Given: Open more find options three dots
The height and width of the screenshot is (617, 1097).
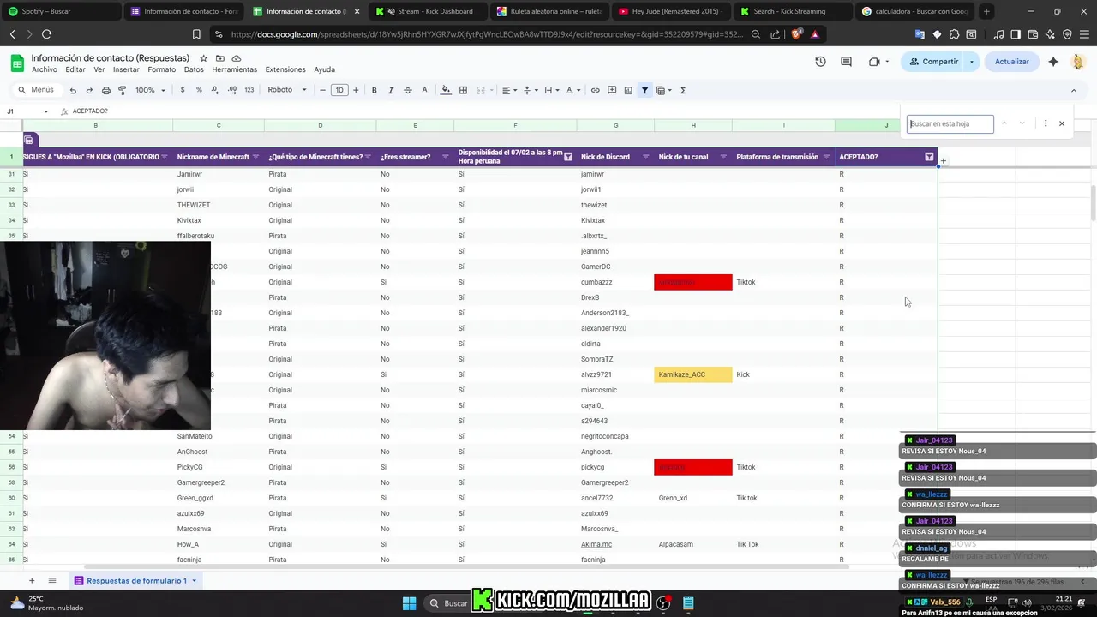Looking at the screenshot, I should tap(1046, 123).
